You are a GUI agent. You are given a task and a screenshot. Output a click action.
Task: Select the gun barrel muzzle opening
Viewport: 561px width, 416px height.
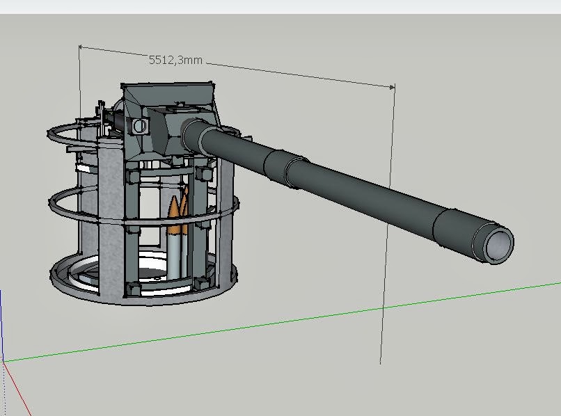click(498, 244)
